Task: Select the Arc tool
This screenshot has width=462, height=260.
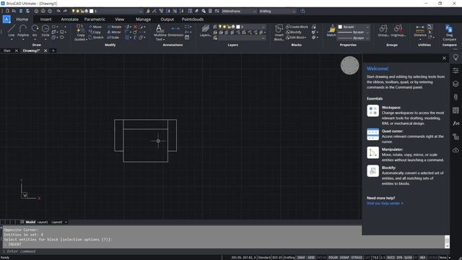Action: (x=35, y=30)
